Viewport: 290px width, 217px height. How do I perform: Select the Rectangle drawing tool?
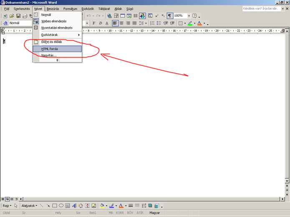click(54, 206)
